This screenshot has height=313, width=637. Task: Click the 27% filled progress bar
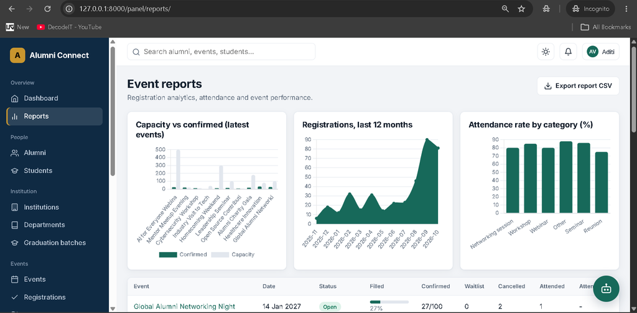point(389,302)
